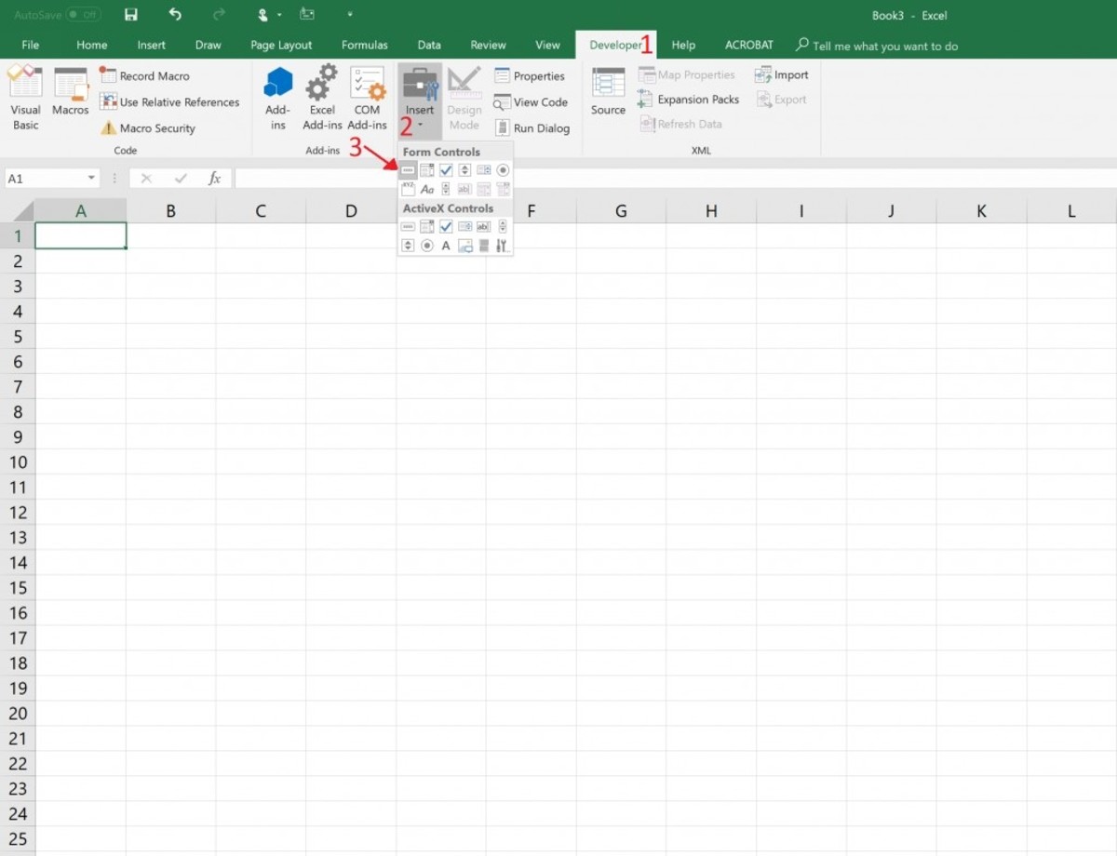Viewport: 1117px width, 856px height.
Task: Select cell C3 in the worksheet
Action: pos(261,286)
